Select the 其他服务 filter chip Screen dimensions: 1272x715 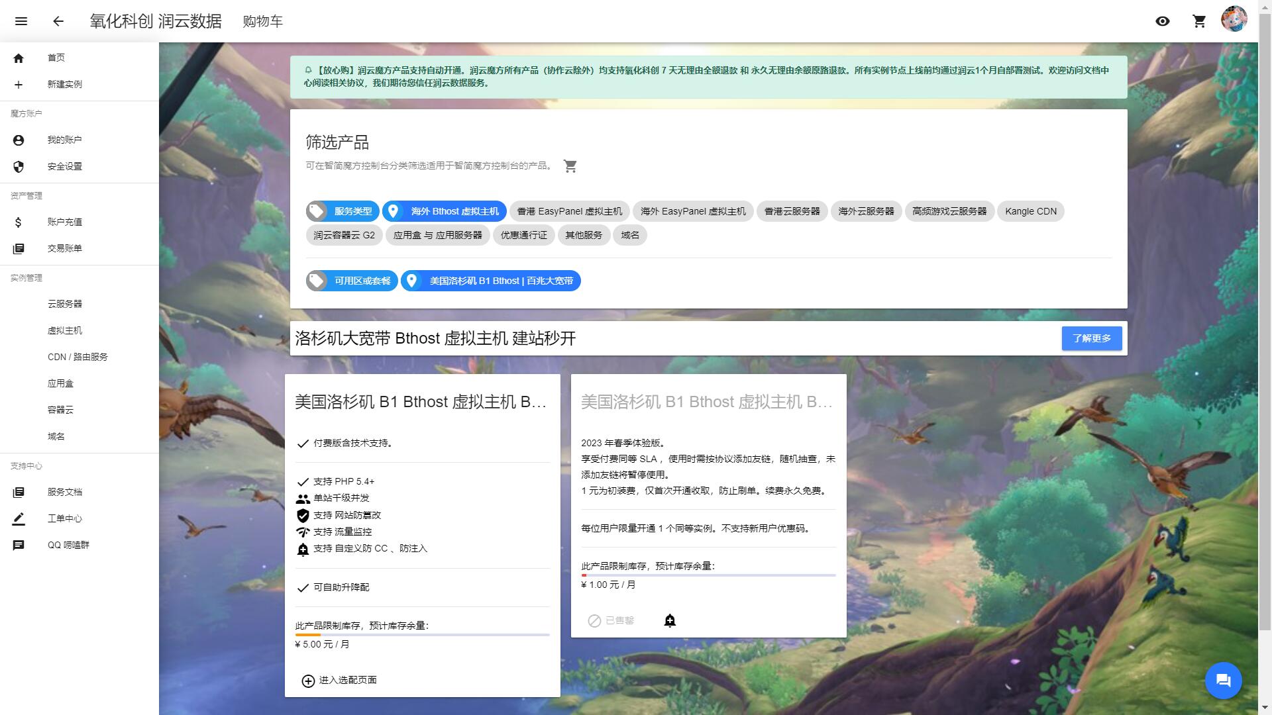[584, 235]
